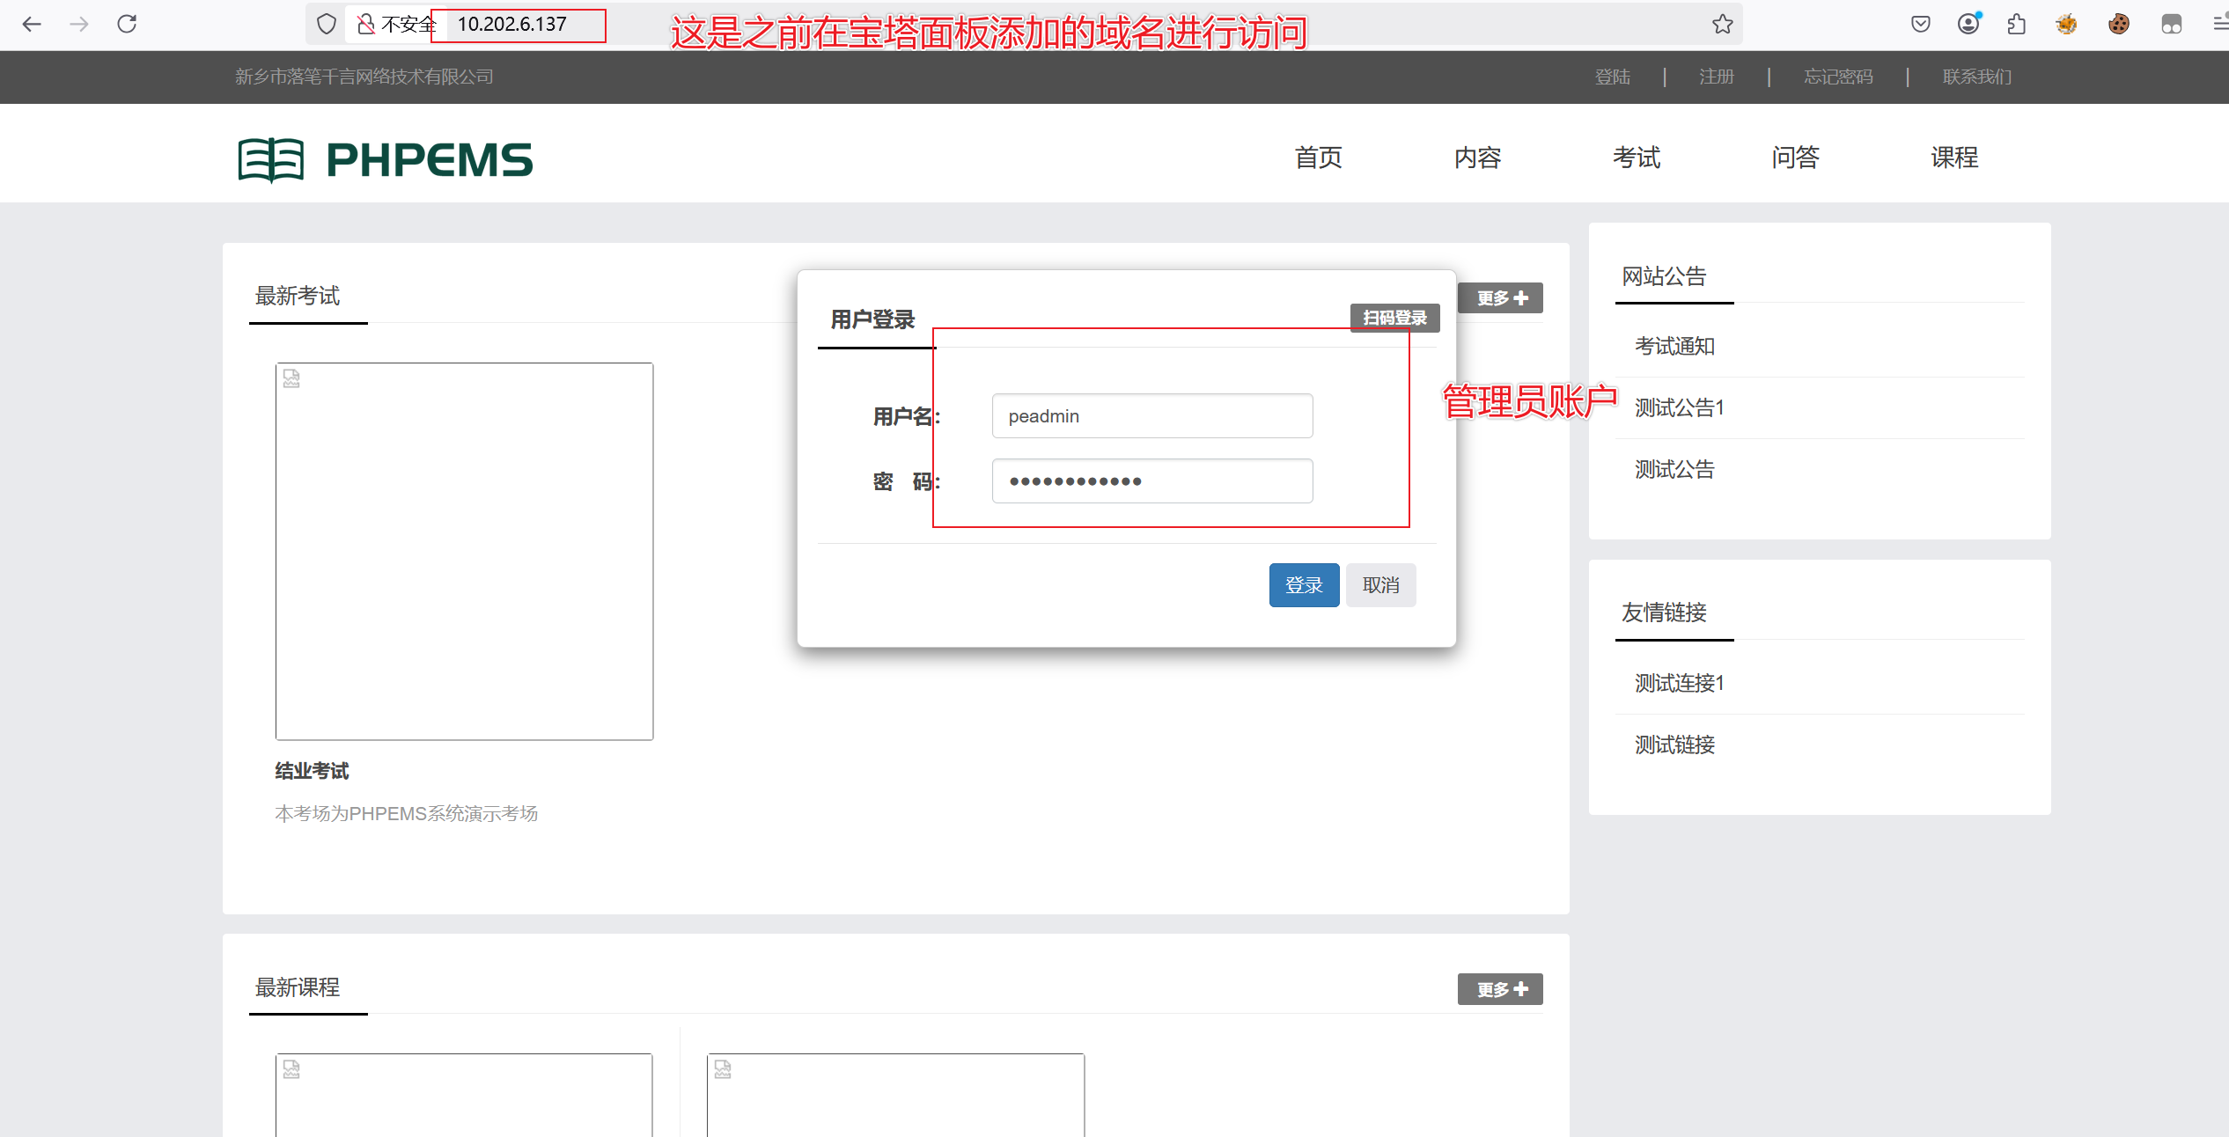Click the orange extension icon in toolbar
Screen dimensions: 2229x1137
point(2066,24)
